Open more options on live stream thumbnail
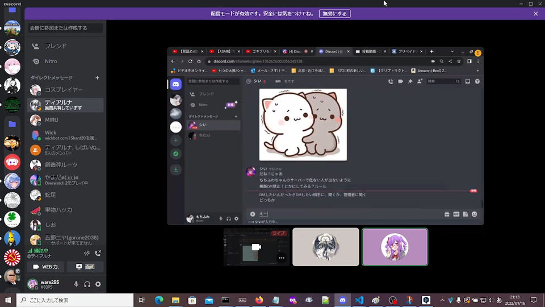545x307 pixels. pyautogui.click(x=281, y=258)
